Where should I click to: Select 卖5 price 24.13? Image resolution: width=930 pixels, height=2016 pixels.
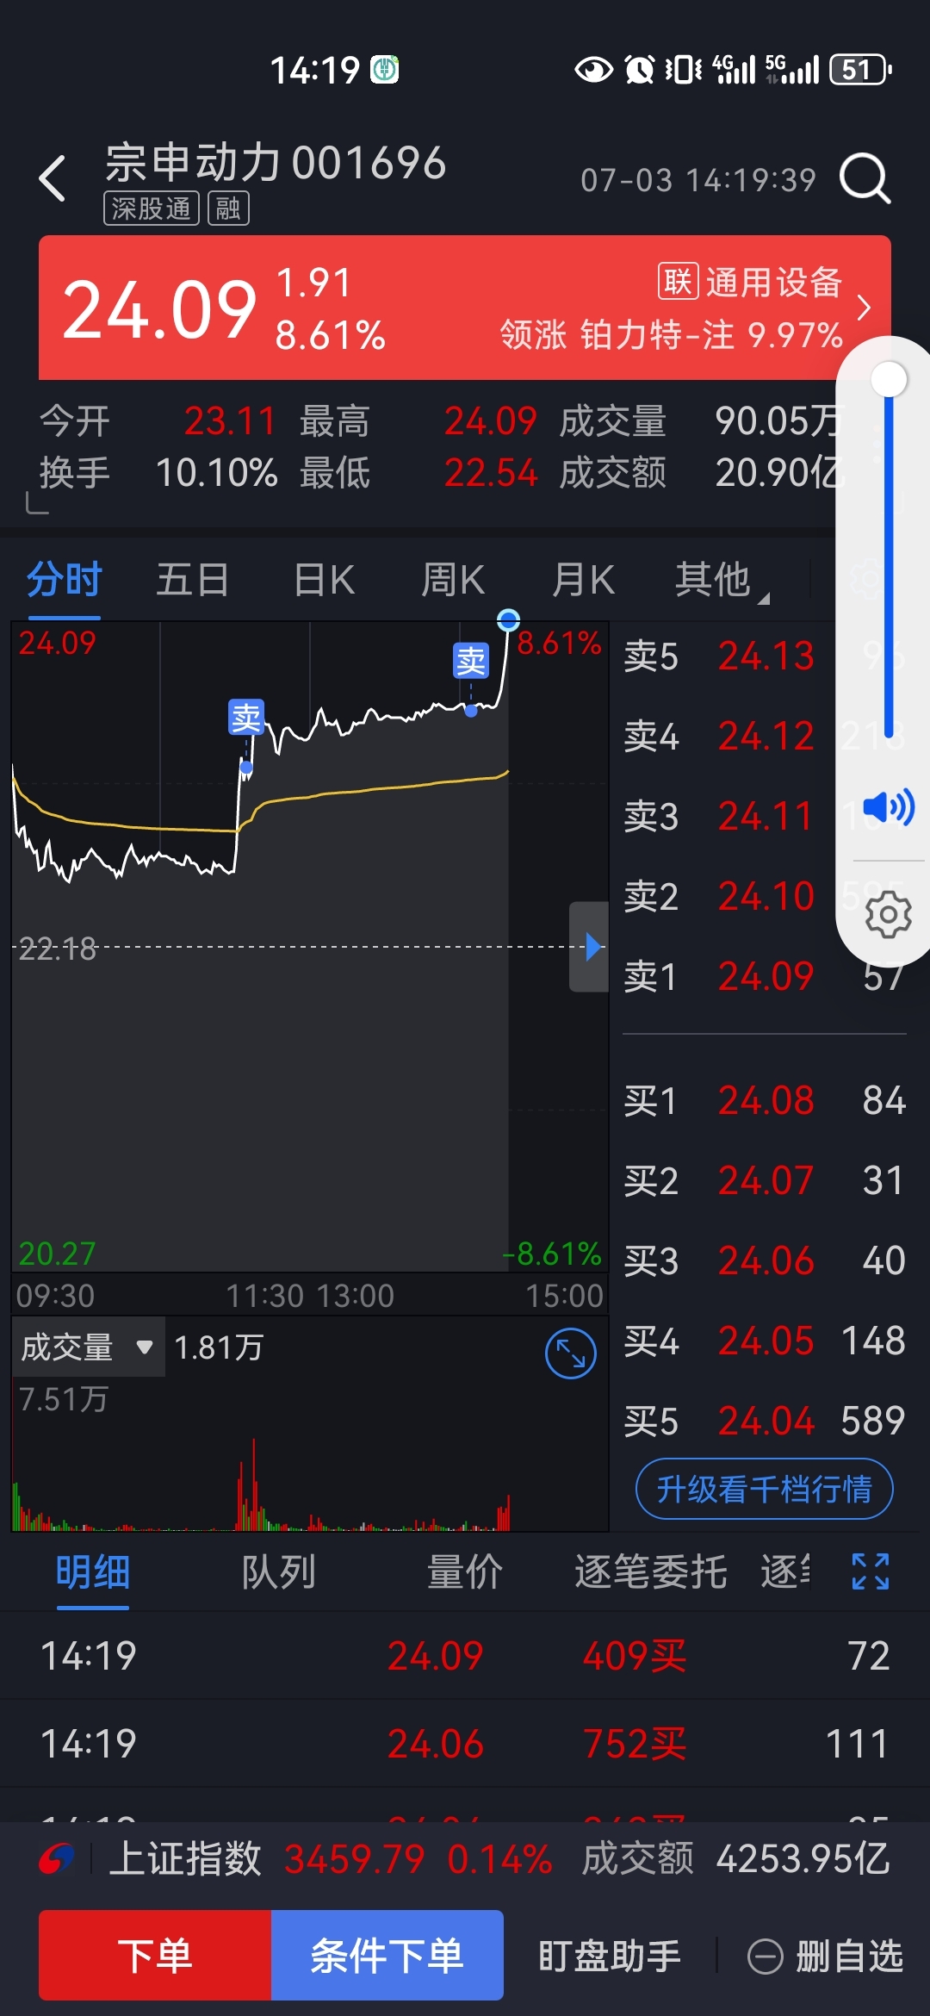coord(765,656)
